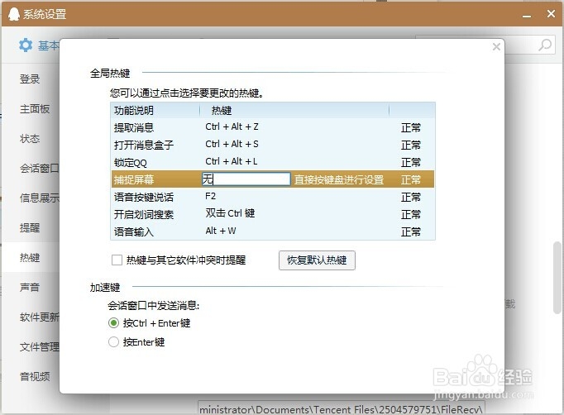
Task: Select 按Enter键 radio option
Action: click(113, 341)
